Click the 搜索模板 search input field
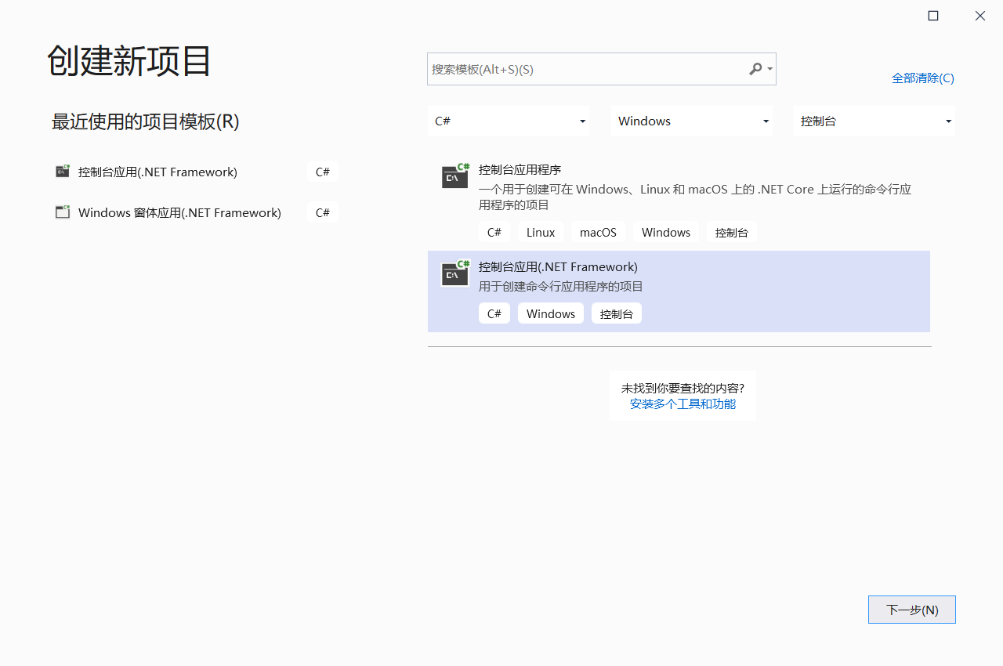Screen dimensions: 1003x666 click(x=588, y=69)
